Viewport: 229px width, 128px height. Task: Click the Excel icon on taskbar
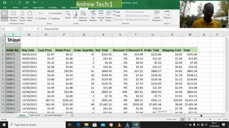pyautogui.click(x=136, y=125)
